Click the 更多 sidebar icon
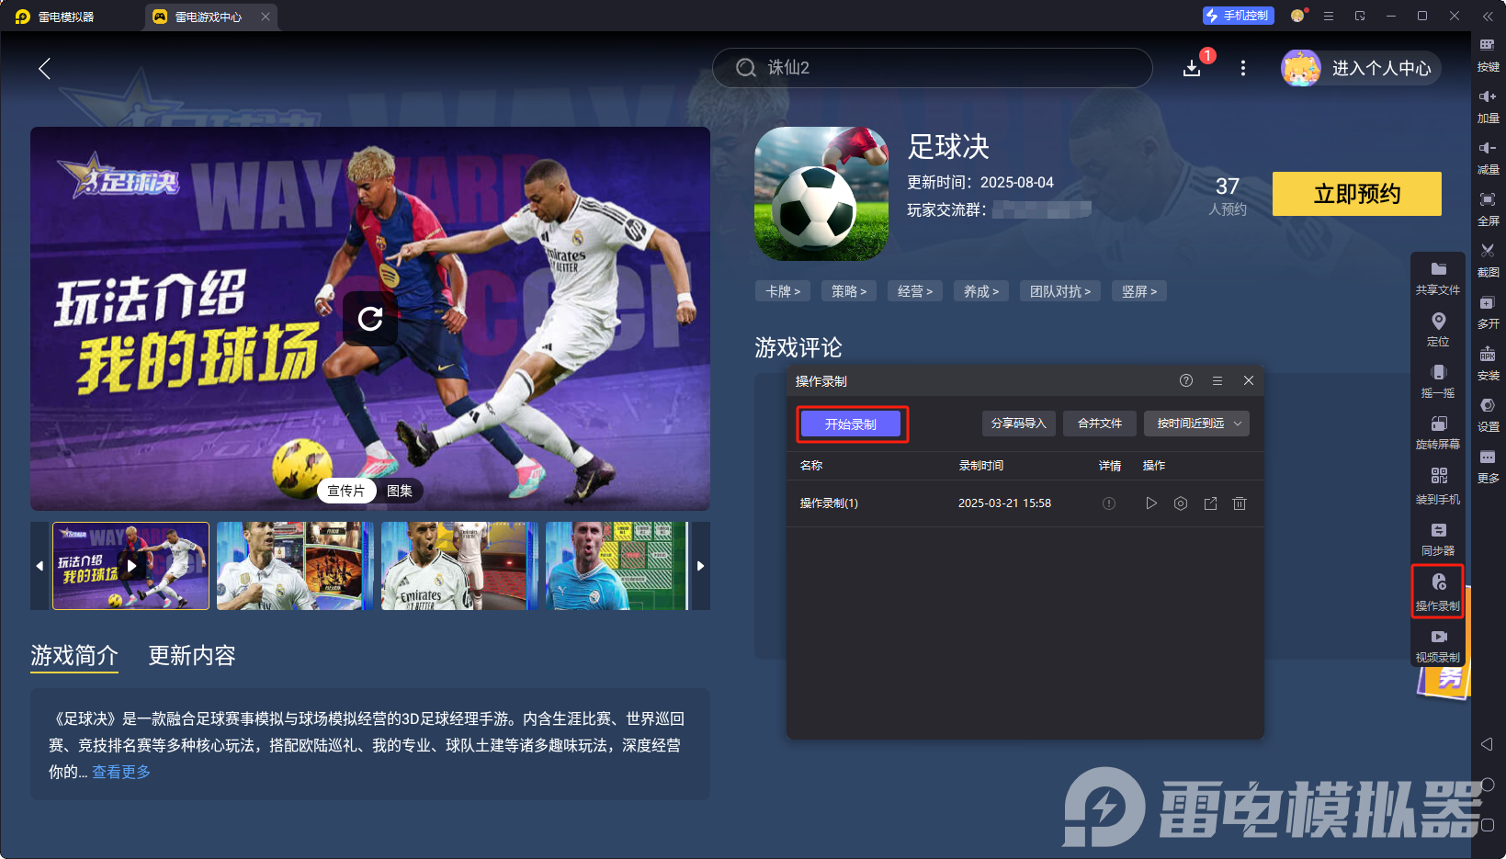Screen dimensions: 1506x859 click(1488, 467)
